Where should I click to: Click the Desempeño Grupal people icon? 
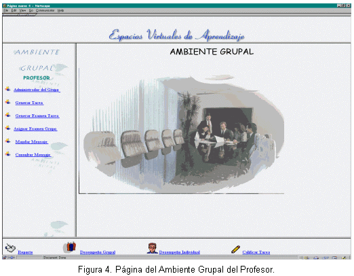69,247
